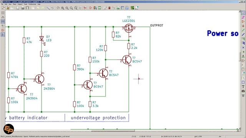Click the vertical scrollbar up arrow
This screenshot has height=138, width=246.
point(240,11)
